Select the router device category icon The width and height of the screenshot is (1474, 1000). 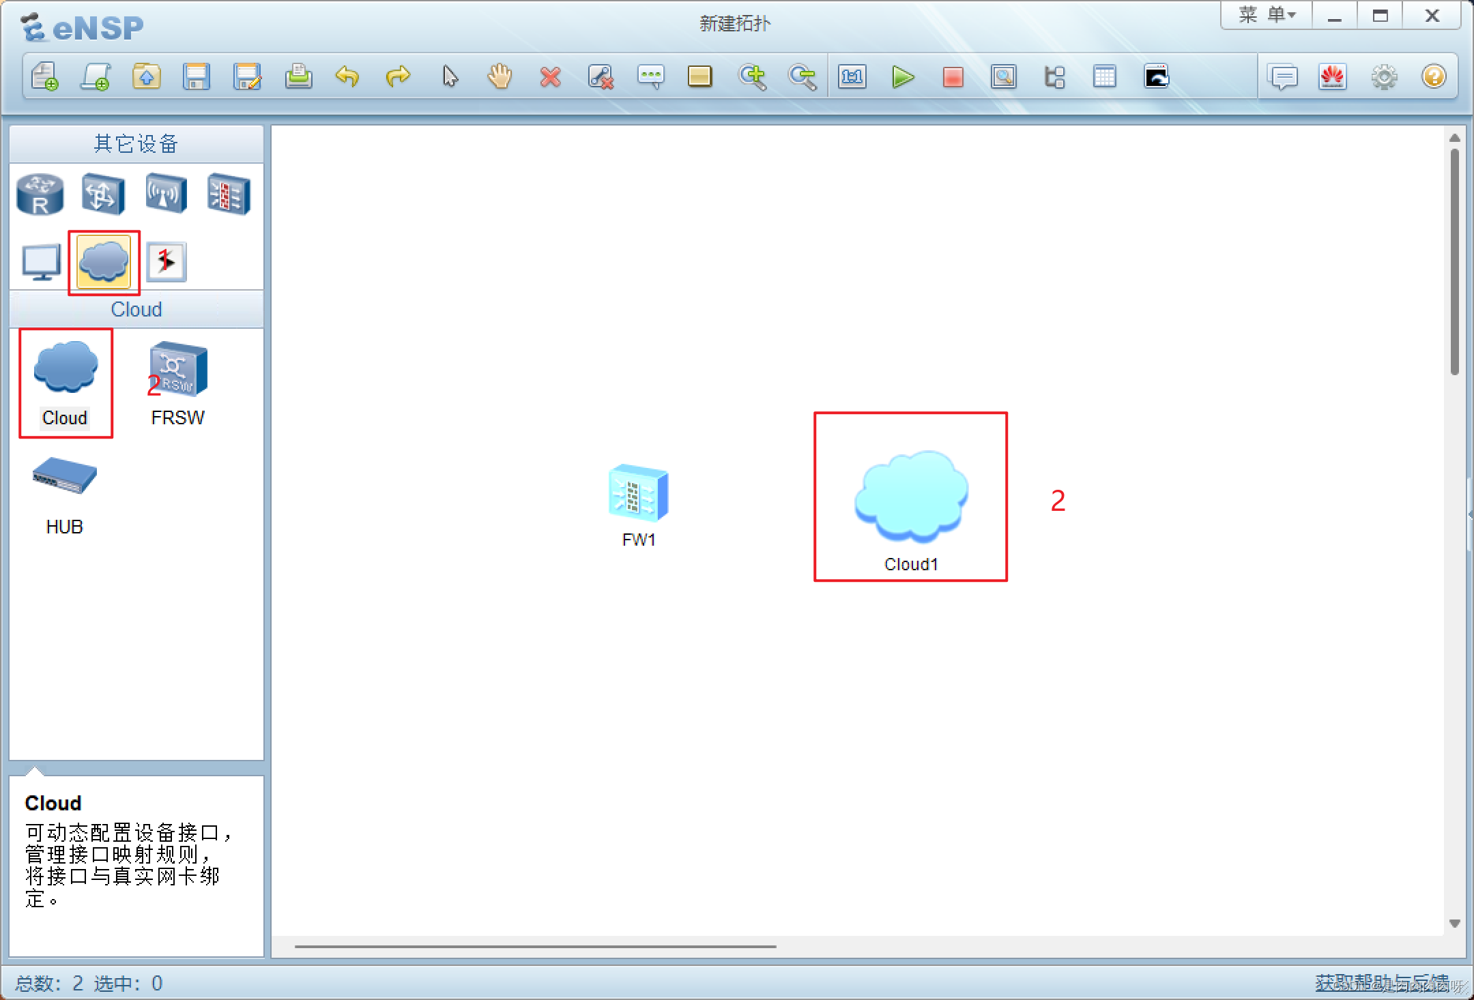[x=40, y=194]
